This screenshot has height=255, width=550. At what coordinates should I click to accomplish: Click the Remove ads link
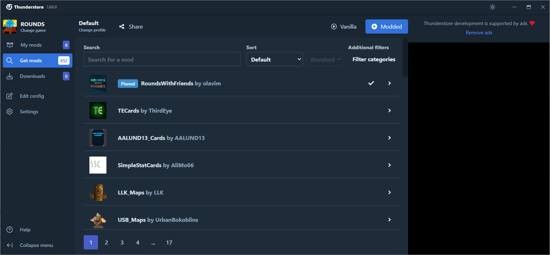[479, 33]
